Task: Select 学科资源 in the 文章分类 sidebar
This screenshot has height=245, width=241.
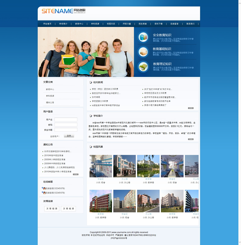Action: click(x=50, y=96)
